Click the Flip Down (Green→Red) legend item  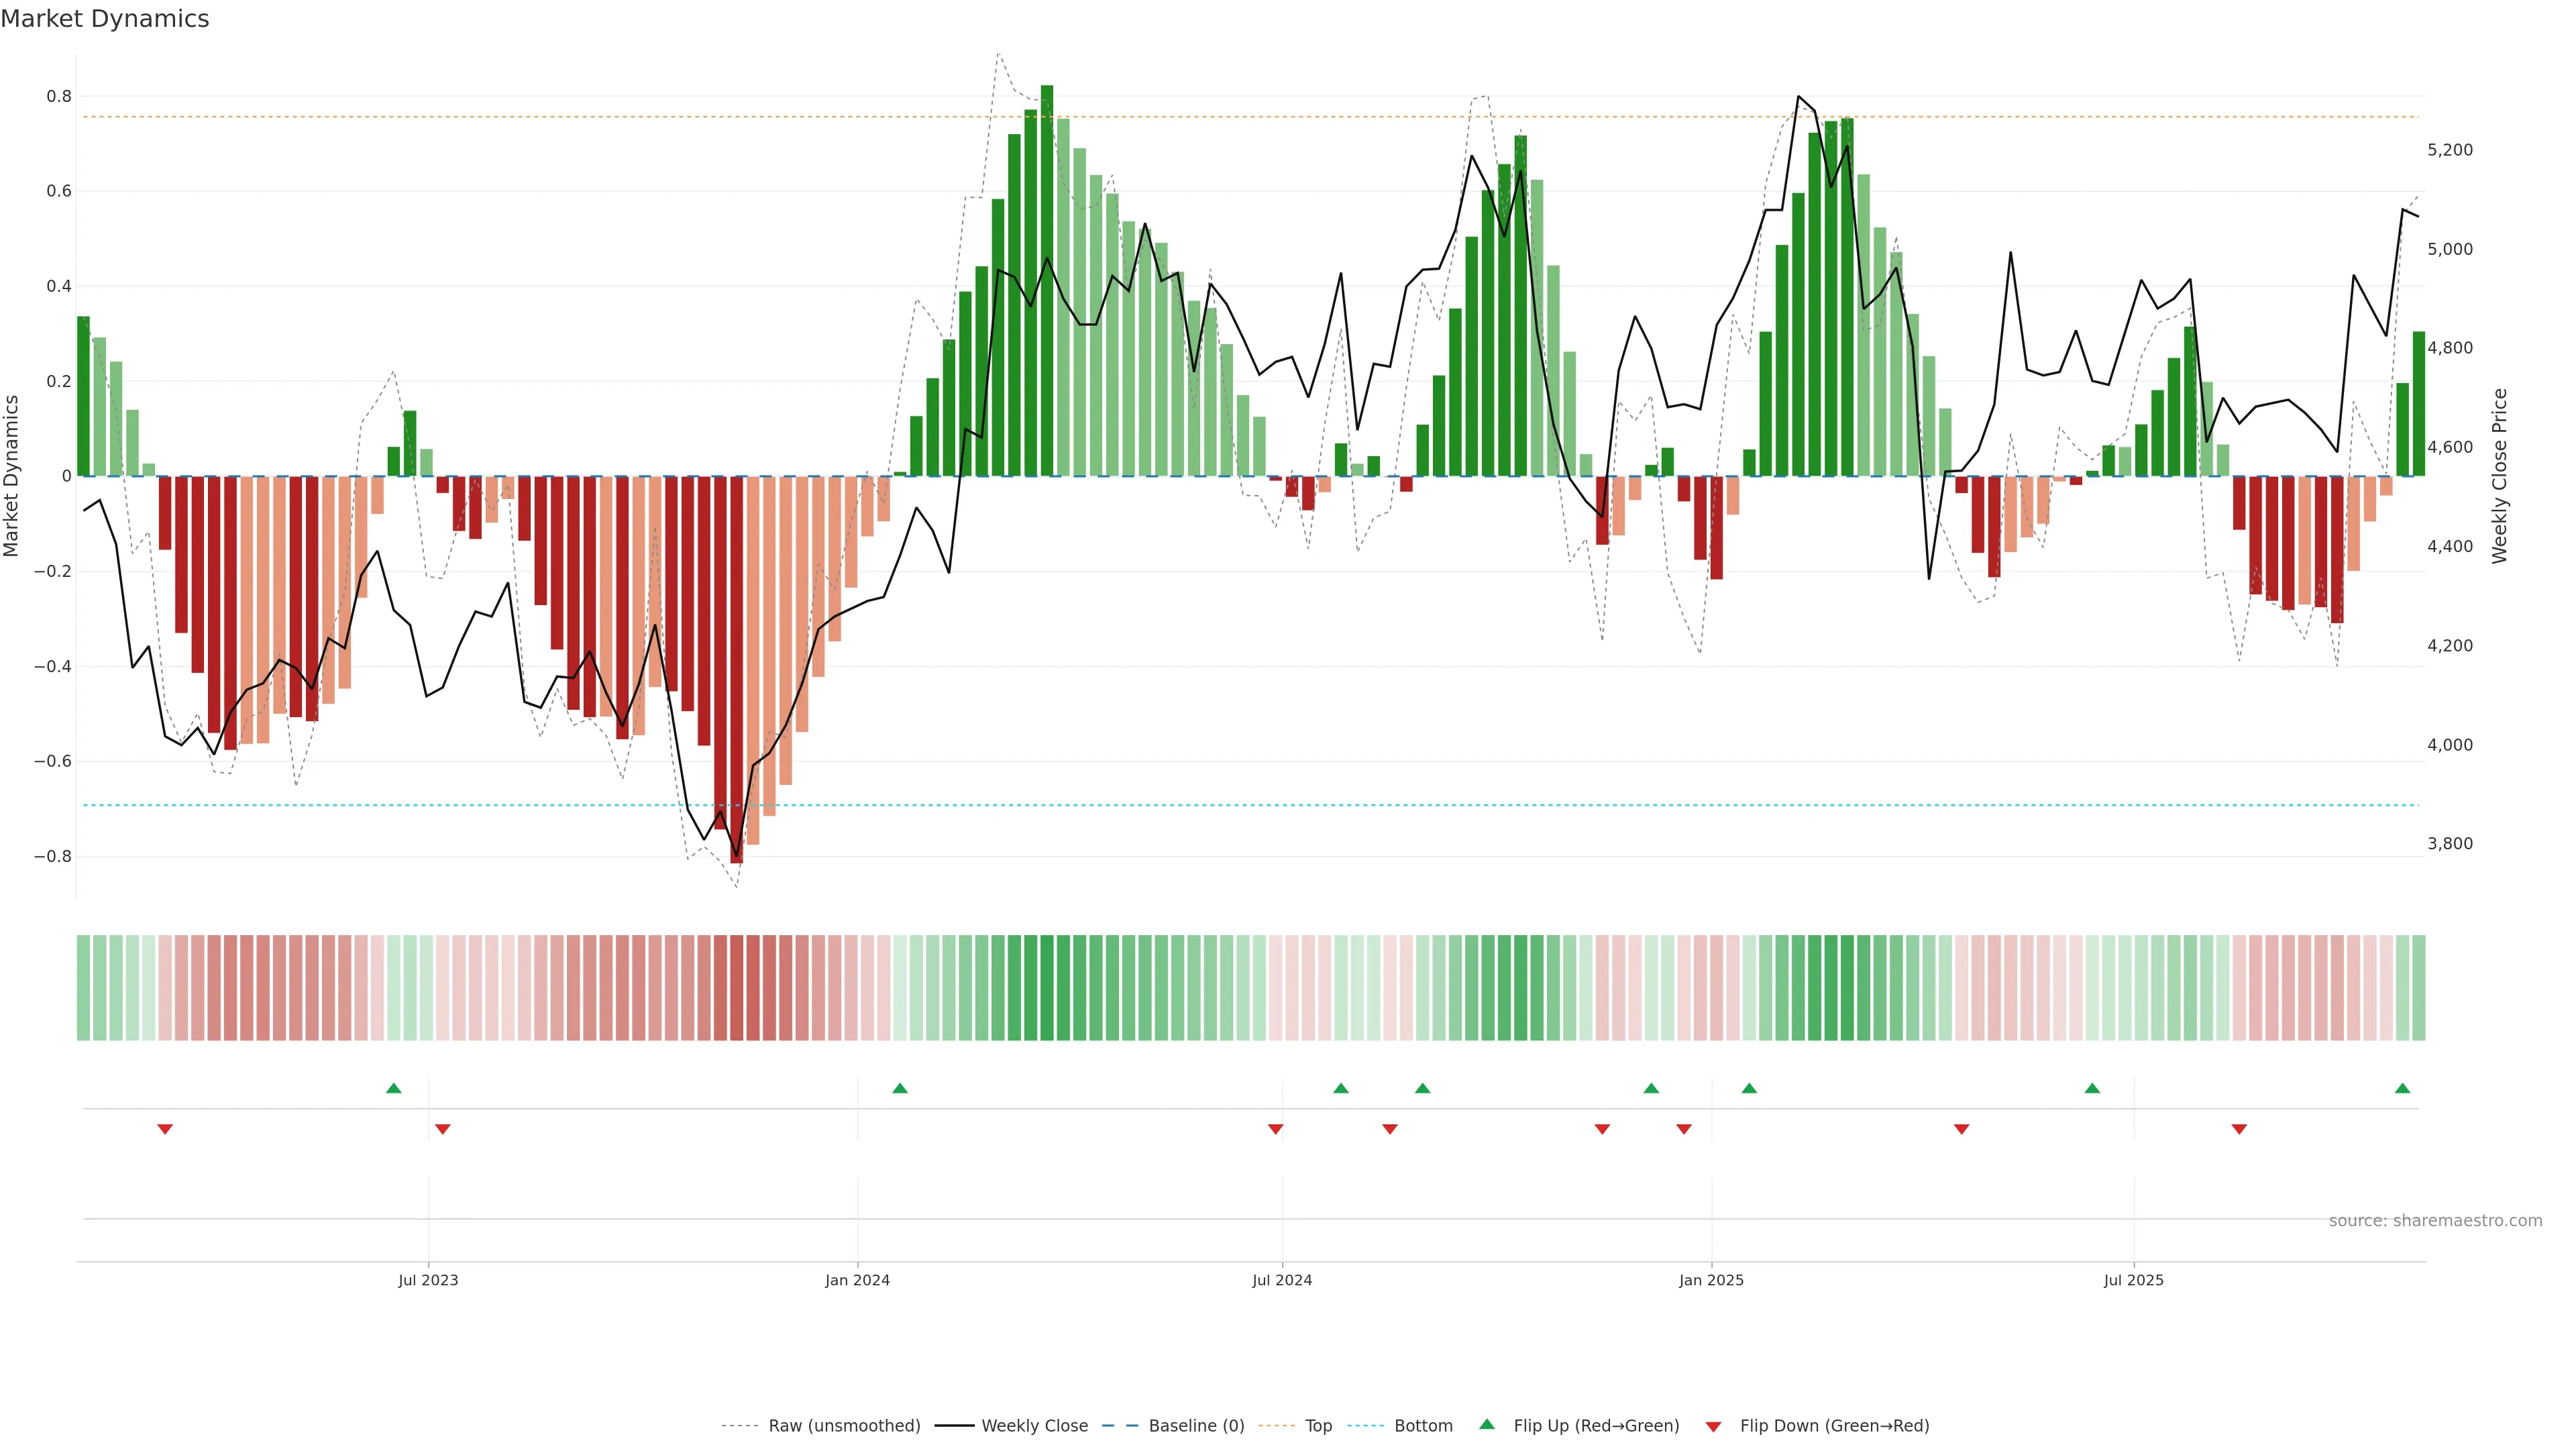click(1834, 1425)
